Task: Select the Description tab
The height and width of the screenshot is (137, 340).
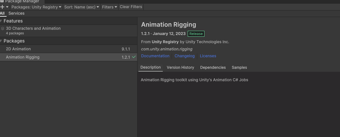Action: coord(151,68)
